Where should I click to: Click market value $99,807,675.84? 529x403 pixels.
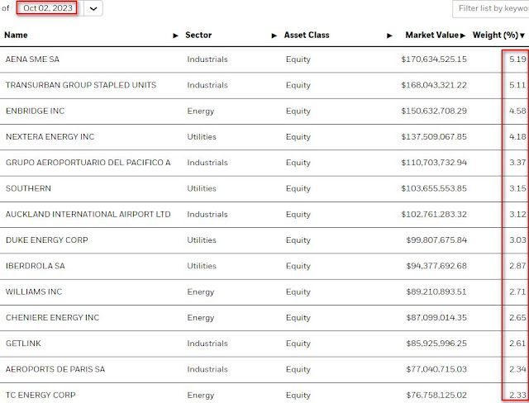tap(436, 240)
